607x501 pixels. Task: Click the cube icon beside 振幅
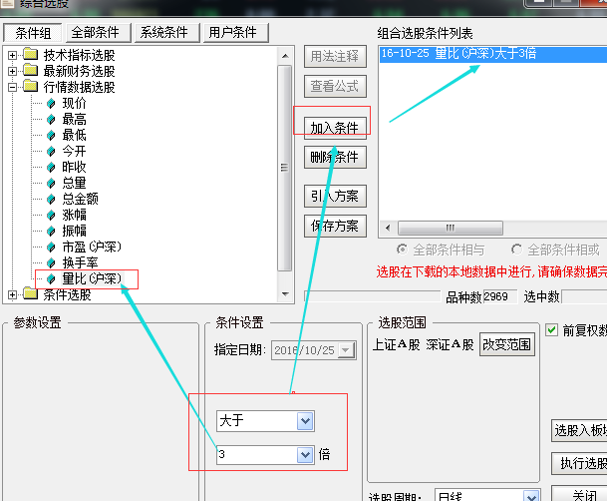pyautogui.click(x=51, y=231)
